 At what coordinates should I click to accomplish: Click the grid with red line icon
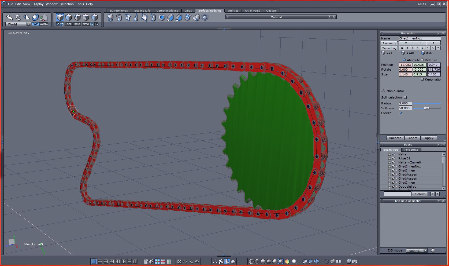(163, 261)
